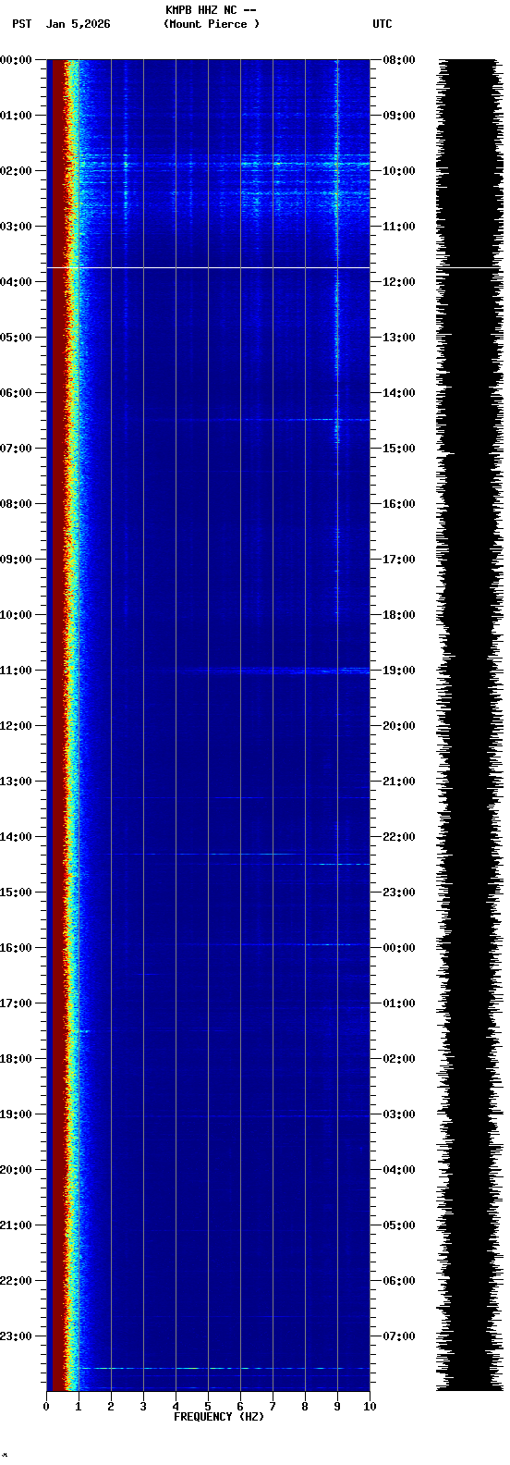
Task: Click the PST timezone label
Action: (x=22, y=24)
